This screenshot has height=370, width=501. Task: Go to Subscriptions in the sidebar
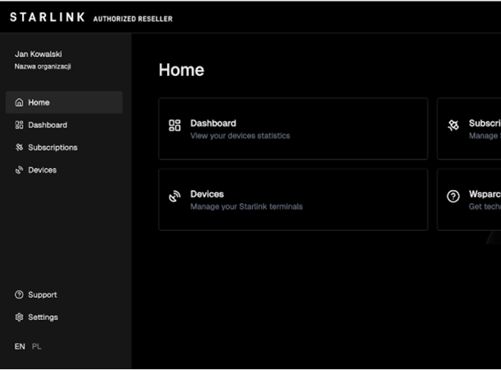[x=65, y=147]
